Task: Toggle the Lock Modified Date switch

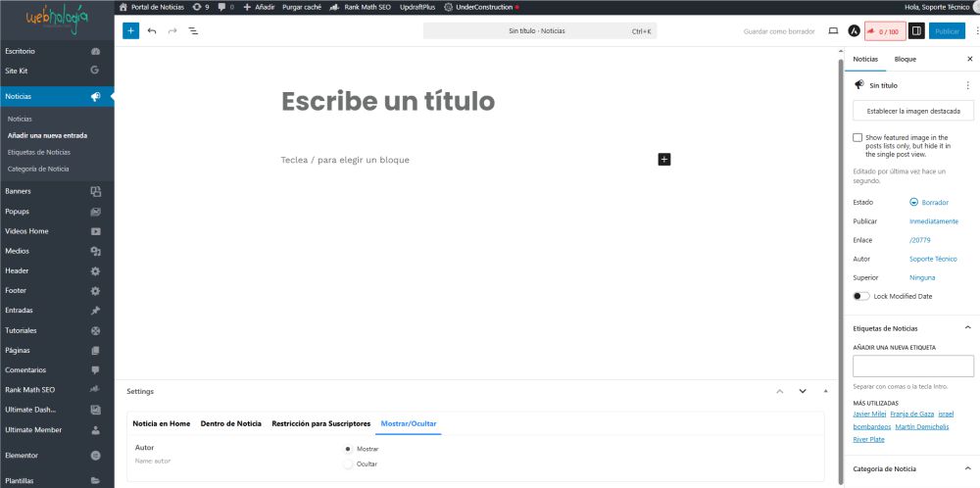Action: tap(860, 296)
